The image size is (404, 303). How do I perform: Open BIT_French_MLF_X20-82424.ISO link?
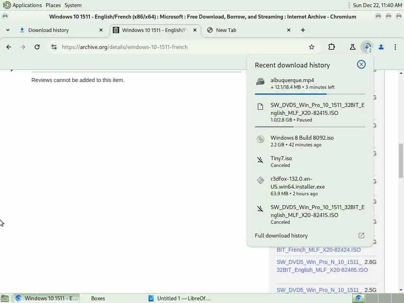318,250
